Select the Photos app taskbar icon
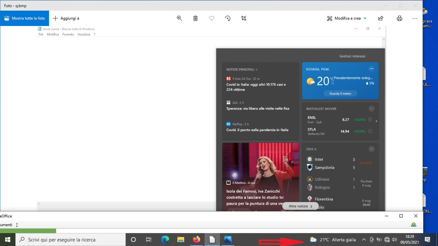Viewport: 438px width, 246px height. coord(228,240)
